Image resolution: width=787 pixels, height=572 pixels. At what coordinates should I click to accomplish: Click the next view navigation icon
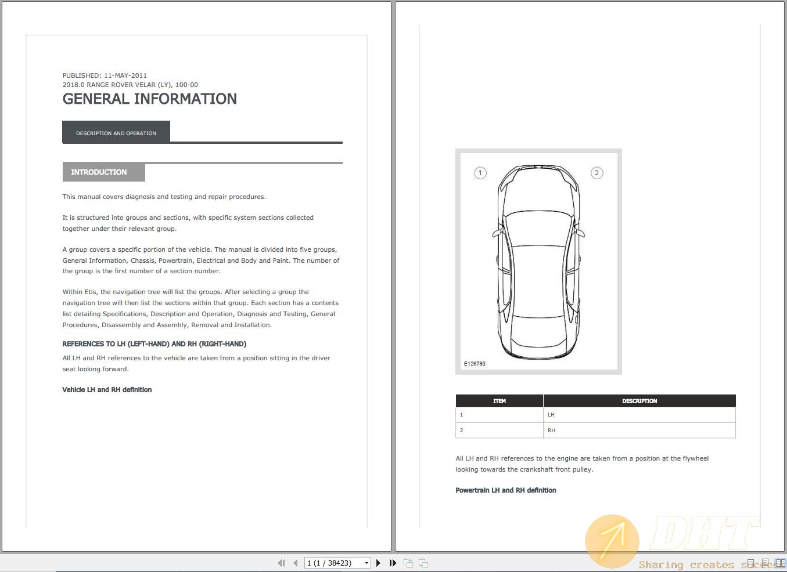coord(423,563)
